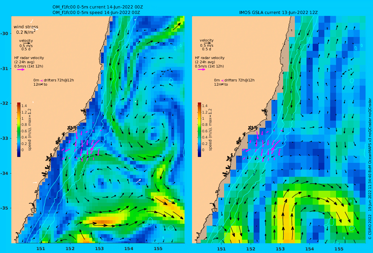Click '0.5m/s (1kt 12h)' in the IMOS GSLA panel

pyautogui.click(x=209, y=66)
